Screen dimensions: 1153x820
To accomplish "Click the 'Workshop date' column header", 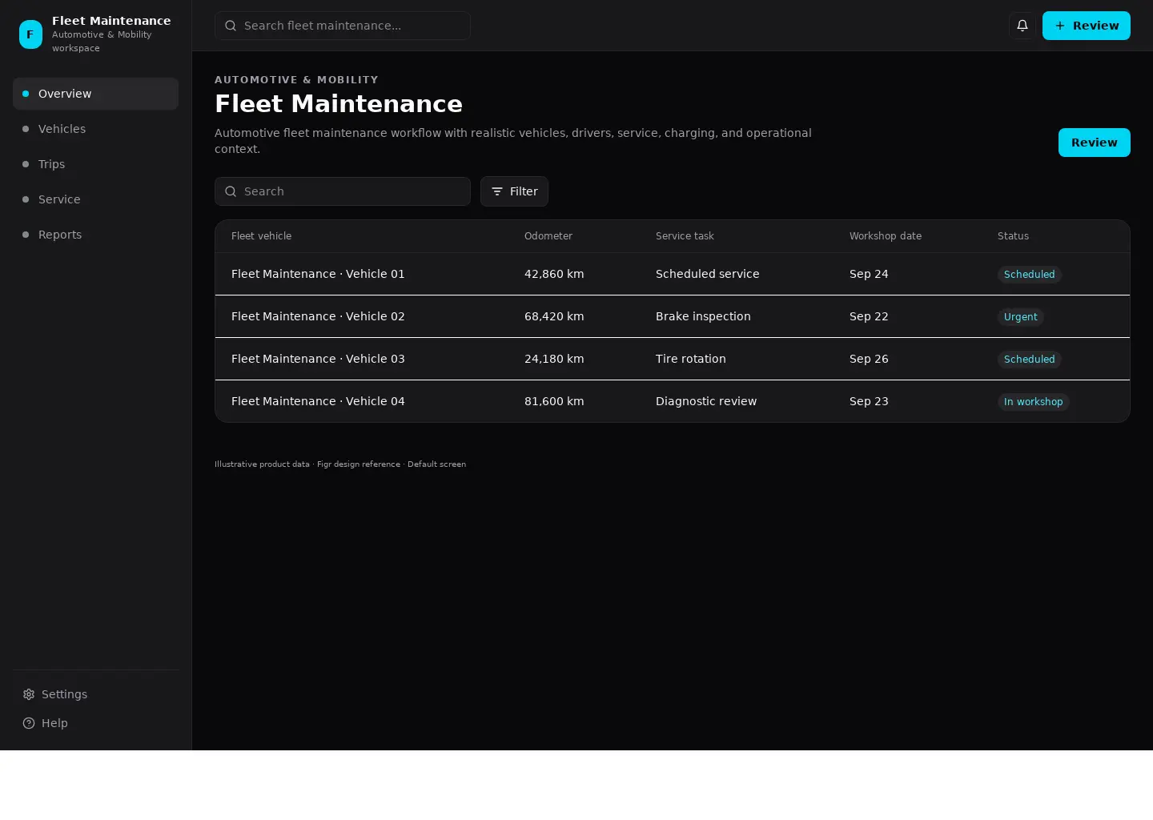I will click(x=886, y=236).
